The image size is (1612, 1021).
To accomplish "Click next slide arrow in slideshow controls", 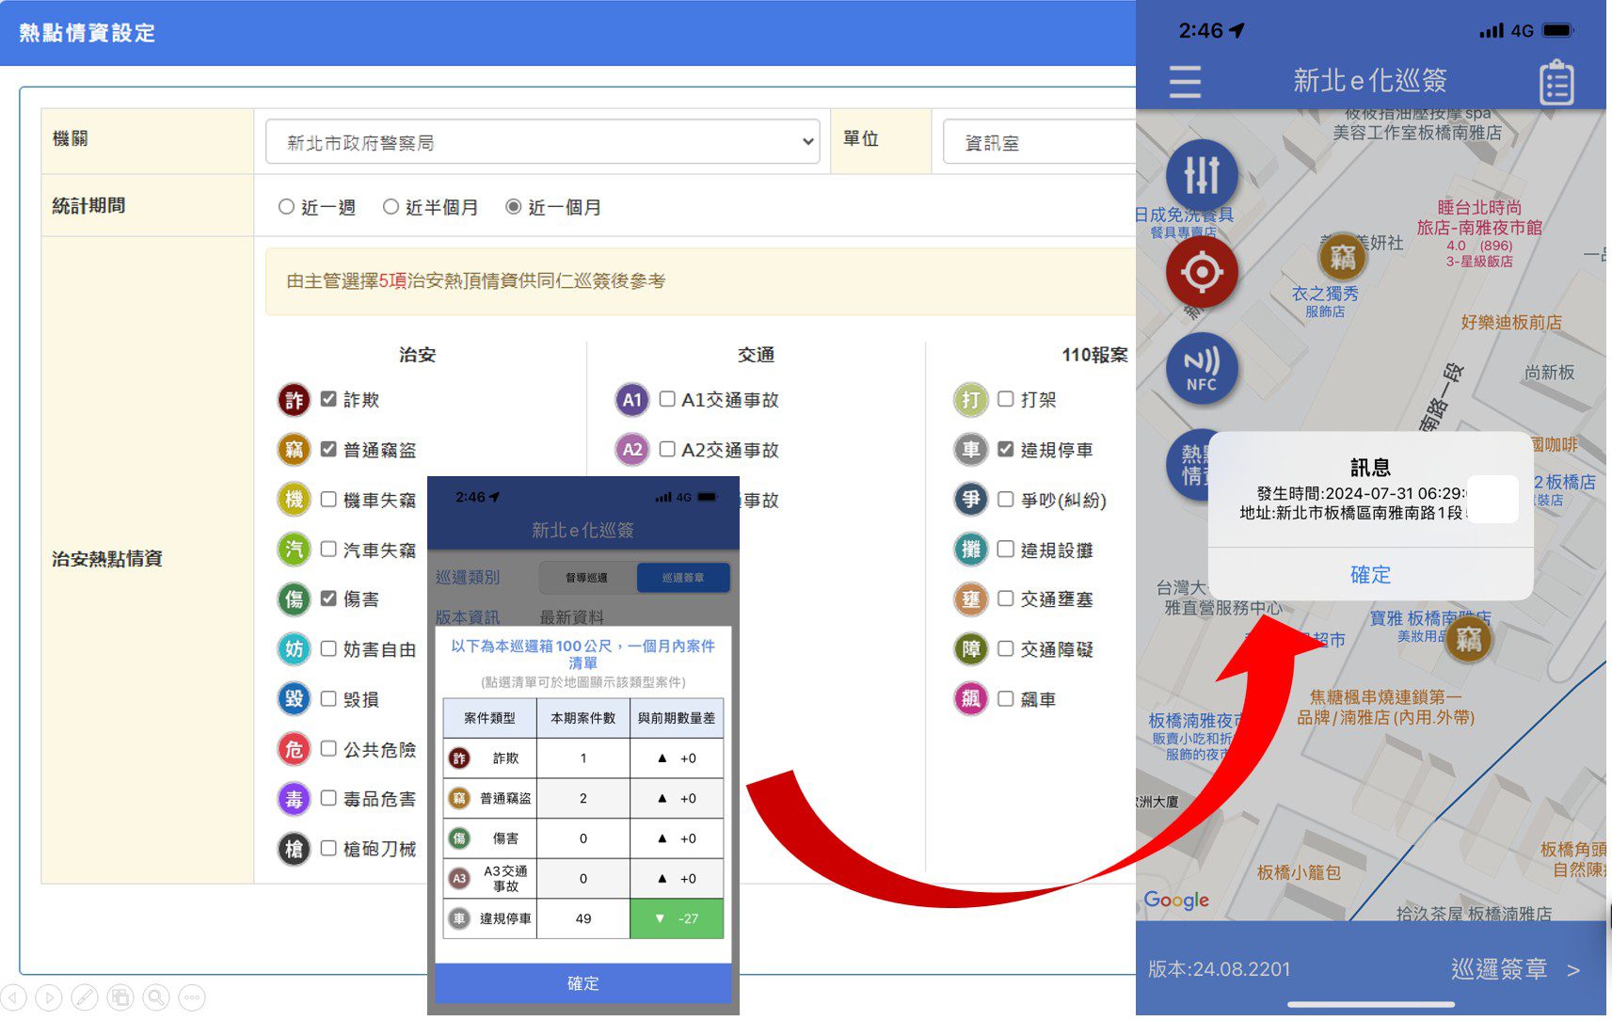I will tap(49, 997).
